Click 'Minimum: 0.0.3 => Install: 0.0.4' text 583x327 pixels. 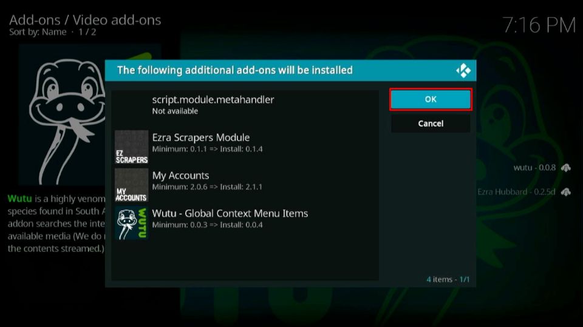pos(208,225)
